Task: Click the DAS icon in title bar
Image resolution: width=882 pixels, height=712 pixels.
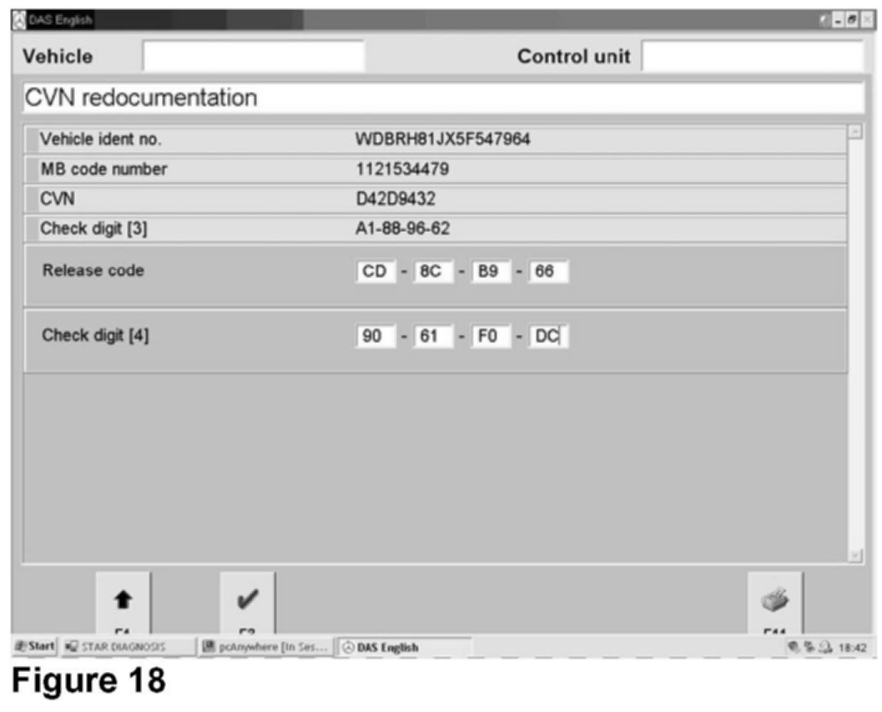Action: pos(18,19)
